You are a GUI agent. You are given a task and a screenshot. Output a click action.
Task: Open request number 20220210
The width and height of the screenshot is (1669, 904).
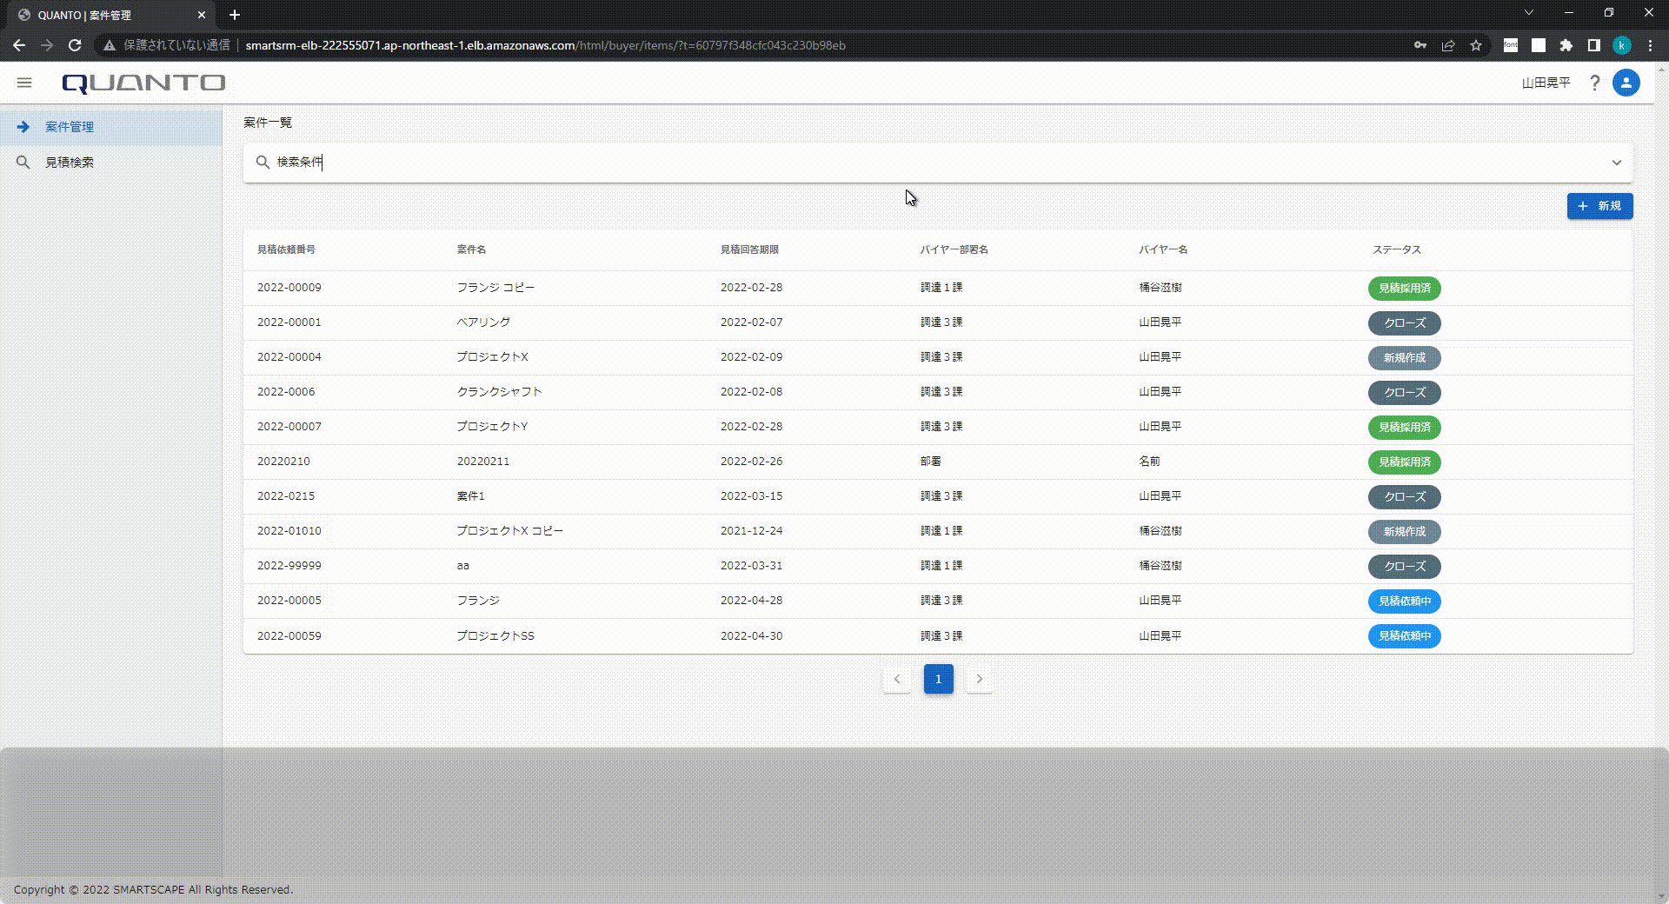pos(283,462)
